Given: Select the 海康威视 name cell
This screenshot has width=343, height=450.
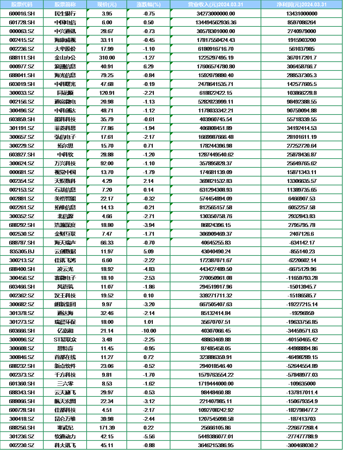Looking at the screenshot, I should [65, 40].
